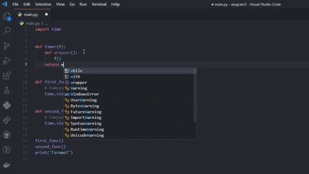Click the print('Готово!') line
The image size is (309, 174).
click(x=54, y=153)
